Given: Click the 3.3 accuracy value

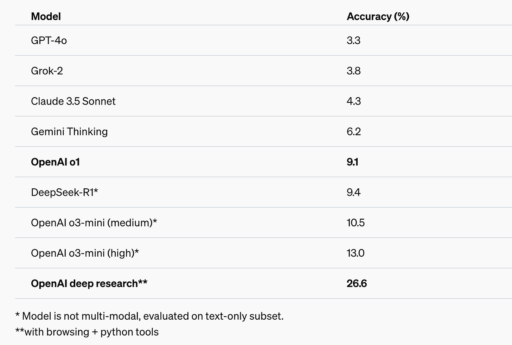Looking at the screenshot, I should [353, 40].
